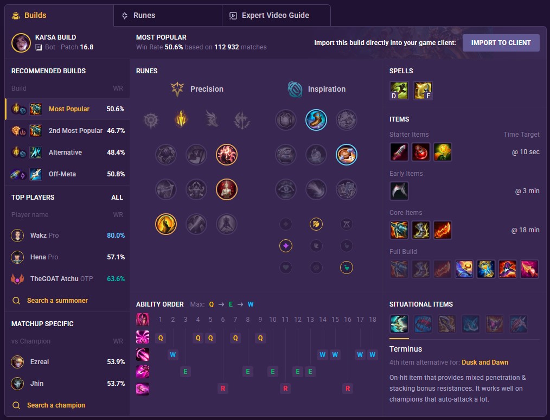Open the Dusk and Dawn link
The image size is (550, 420).
pos(485,362)
